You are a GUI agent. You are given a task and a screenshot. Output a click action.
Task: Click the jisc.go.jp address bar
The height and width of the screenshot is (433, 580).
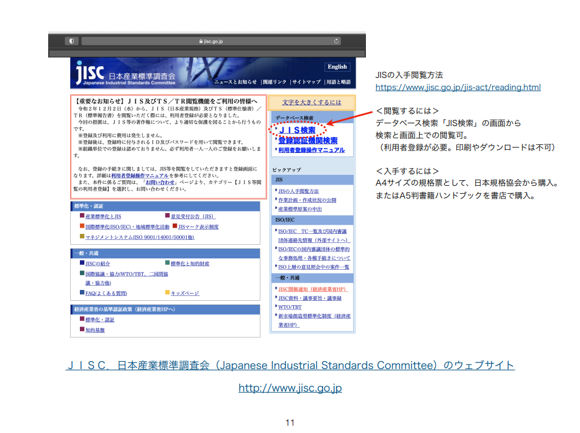tap(211, 41)
